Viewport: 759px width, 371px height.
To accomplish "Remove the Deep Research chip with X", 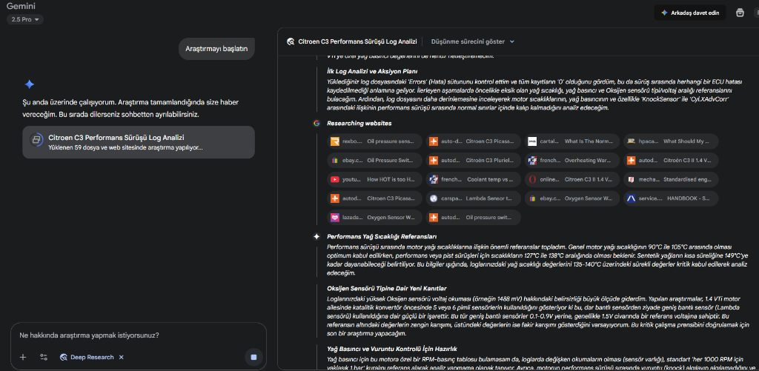I will point(121,357).
